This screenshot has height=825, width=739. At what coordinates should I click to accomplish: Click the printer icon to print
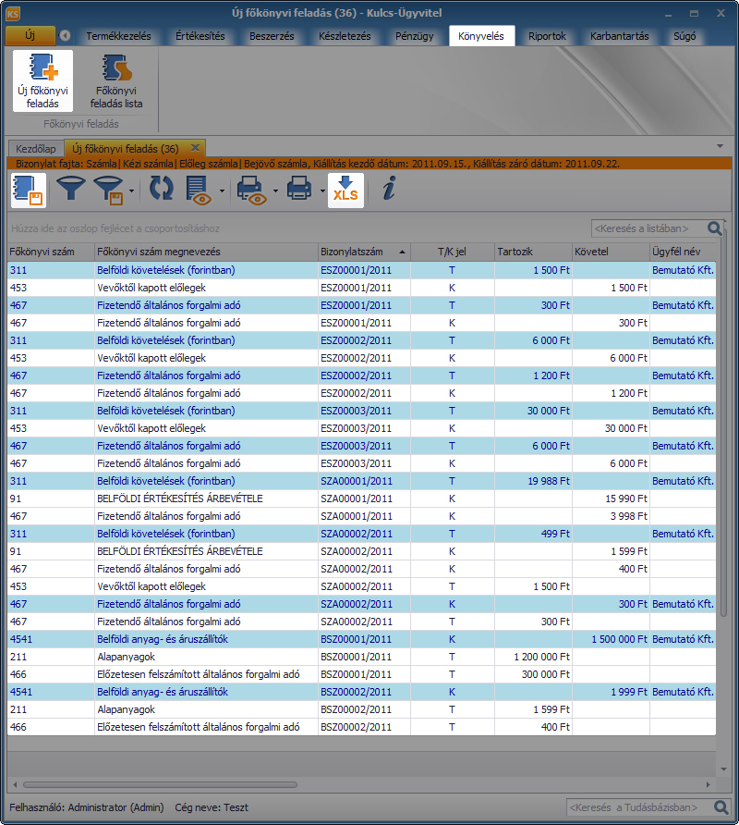click(x=299, y=189)
